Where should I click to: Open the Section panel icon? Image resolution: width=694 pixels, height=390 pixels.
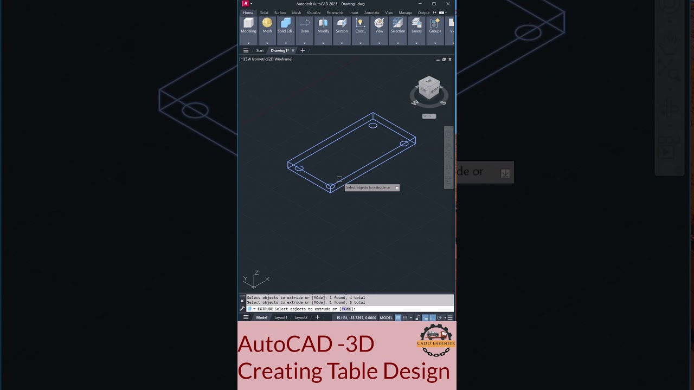pos(342,23)
